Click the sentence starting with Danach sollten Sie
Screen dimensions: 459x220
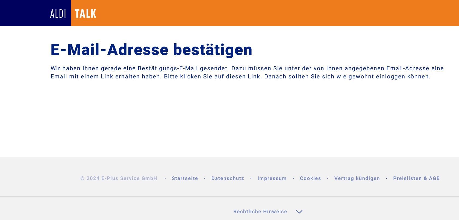point(347,77)
